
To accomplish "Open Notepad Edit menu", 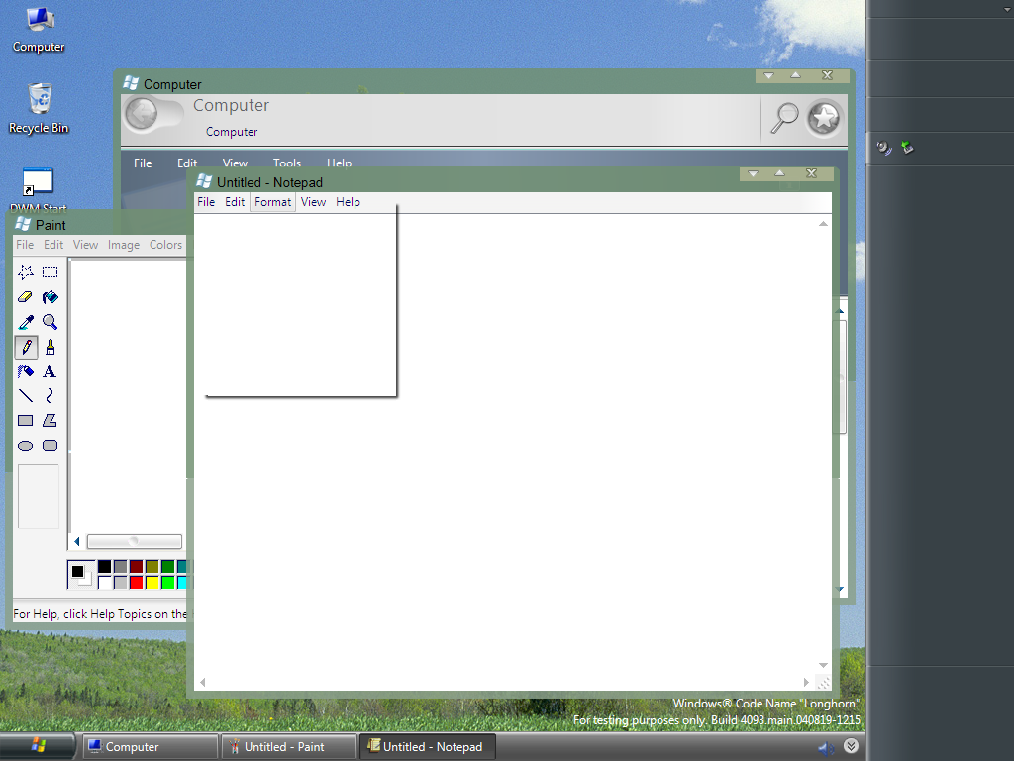I will pyautogui.click(x=235, y=202).
